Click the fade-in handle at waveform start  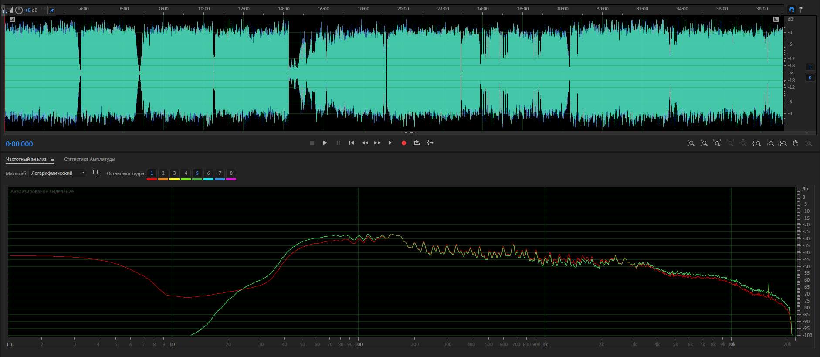pyautogui.click(x=12, y=19)
